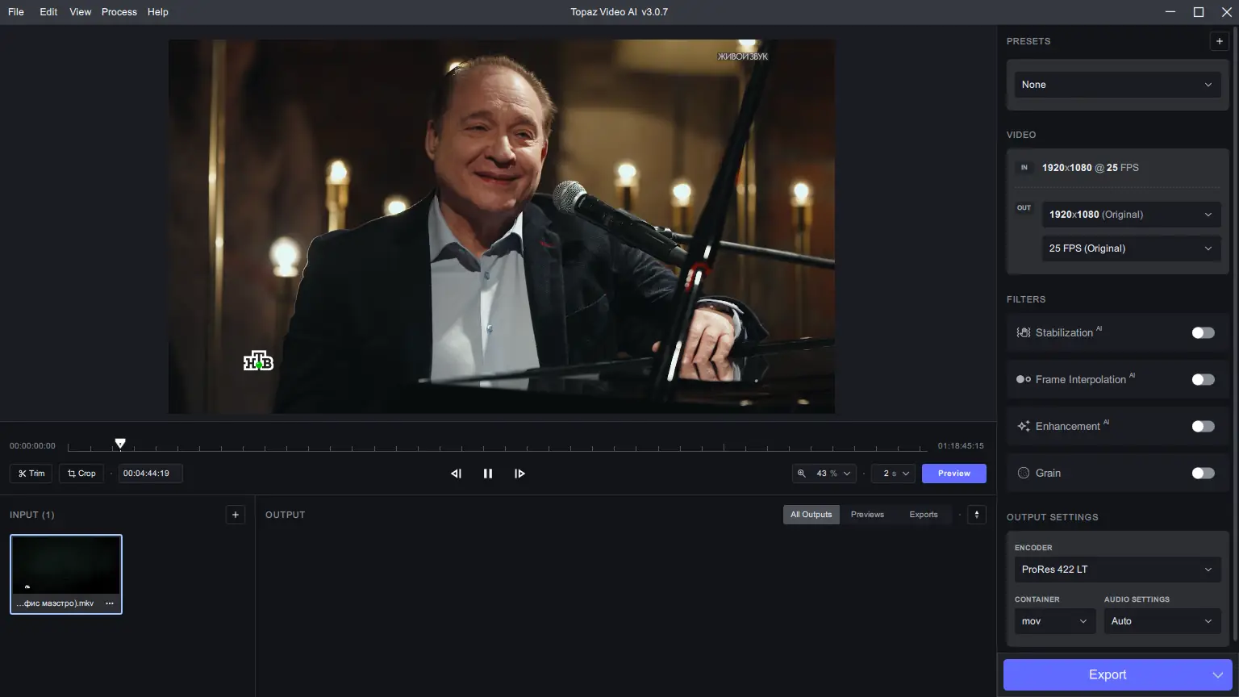Click the Grain filter icon
The image size is (1239, 697).
point(1023,473)
